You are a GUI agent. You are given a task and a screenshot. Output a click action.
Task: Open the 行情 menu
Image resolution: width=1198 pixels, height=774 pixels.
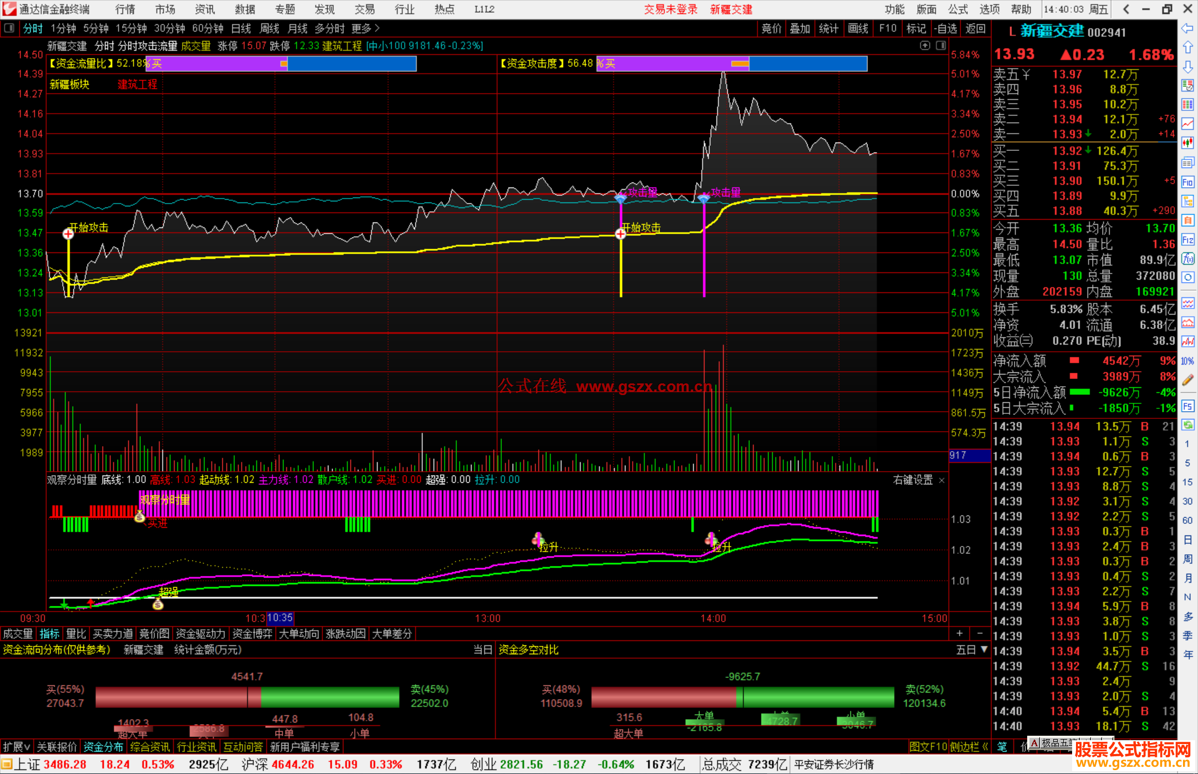click(125, 9)
